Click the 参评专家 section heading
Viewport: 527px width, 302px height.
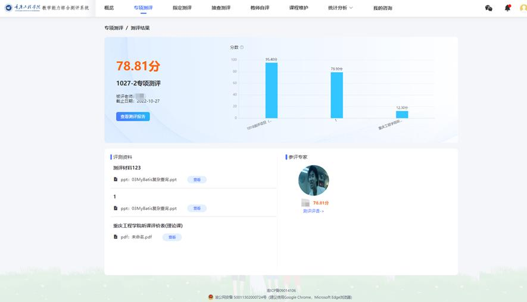pyautogui.click(x=298, y=157)
